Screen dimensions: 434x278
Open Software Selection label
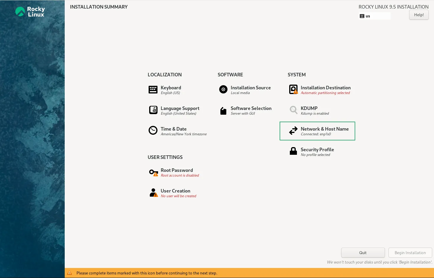click(251, 108)
